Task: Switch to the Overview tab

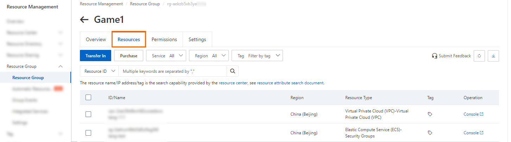Action: tap(96, 39)
